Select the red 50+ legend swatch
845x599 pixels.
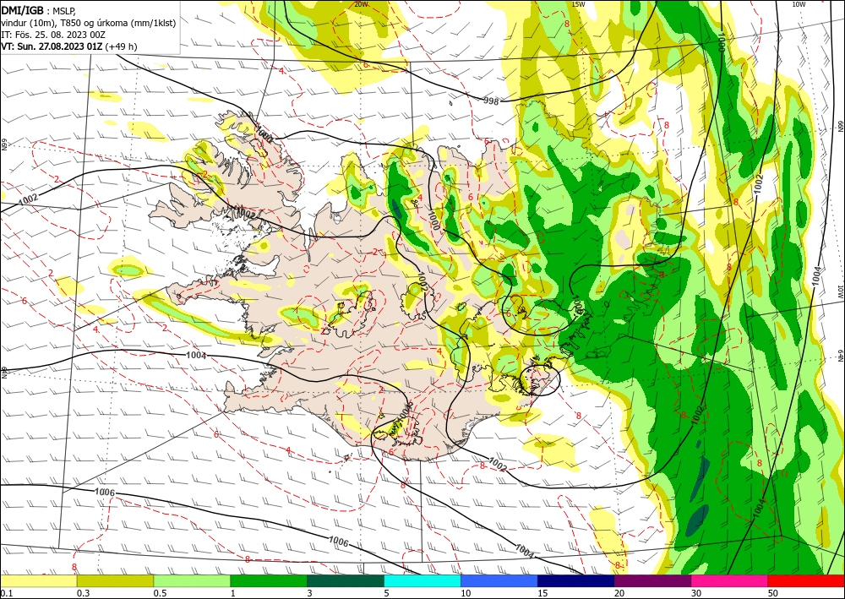(x=806, y=580)
